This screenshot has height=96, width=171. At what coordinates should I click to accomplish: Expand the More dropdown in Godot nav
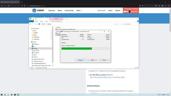pos(79,11)
